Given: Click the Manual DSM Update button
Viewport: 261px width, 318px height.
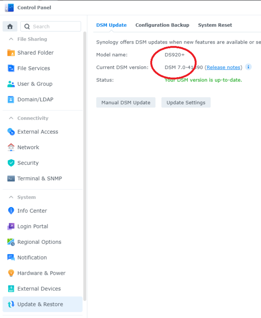Looking at the screenshot, I should pos(126,103).
